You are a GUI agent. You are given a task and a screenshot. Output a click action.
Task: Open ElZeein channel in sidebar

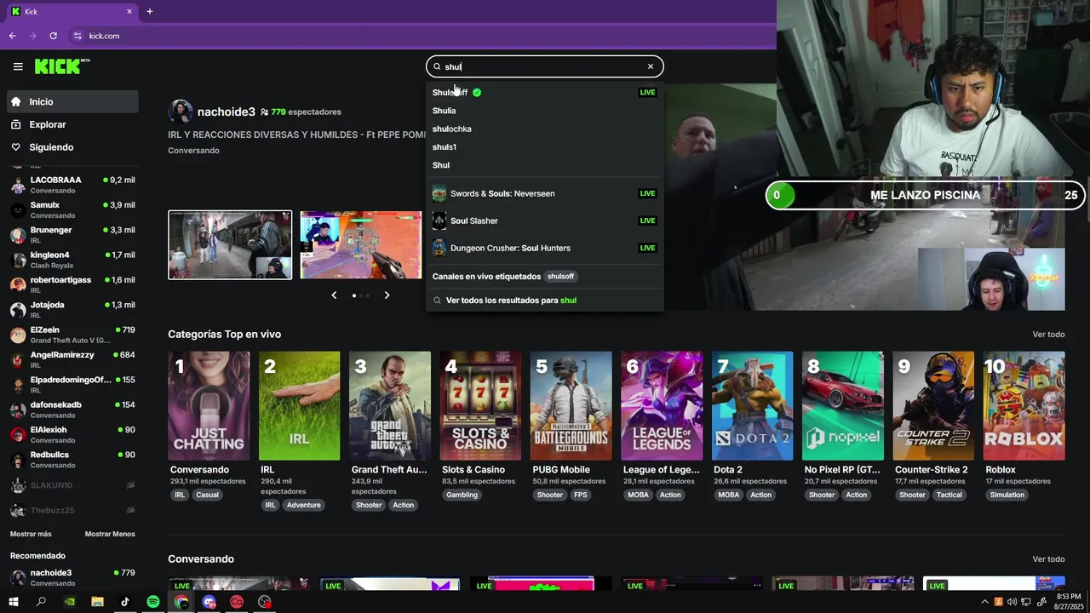[72, 335]
